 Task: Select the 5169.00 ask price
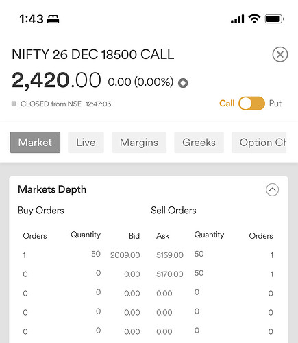[170, 255]
